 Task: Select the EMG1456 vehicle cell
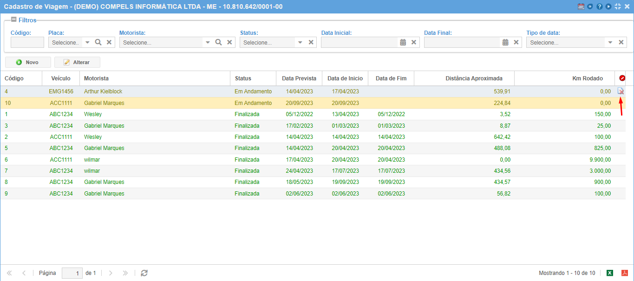coord(61,91)
